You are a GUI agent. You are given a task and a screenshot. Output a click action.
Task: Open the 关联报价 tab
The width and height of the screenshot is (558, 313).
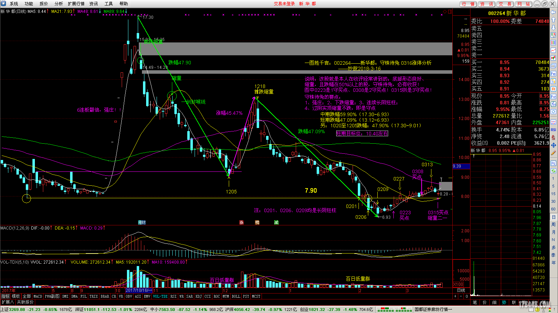pos(25,302)
